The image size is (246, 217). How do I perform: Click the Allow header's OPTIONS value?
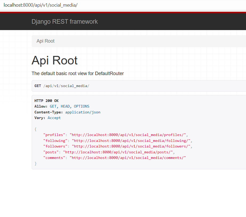pos(81,106)
